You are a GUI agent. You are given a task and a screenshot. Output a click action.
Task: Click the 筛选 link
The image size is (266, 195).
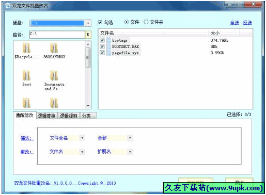pos(27,138)
